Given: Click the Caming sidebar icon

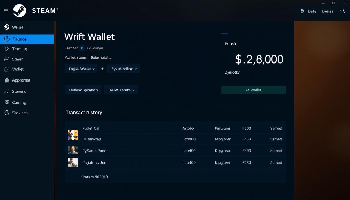Looking at the screenshot, I should coord(19,102).
